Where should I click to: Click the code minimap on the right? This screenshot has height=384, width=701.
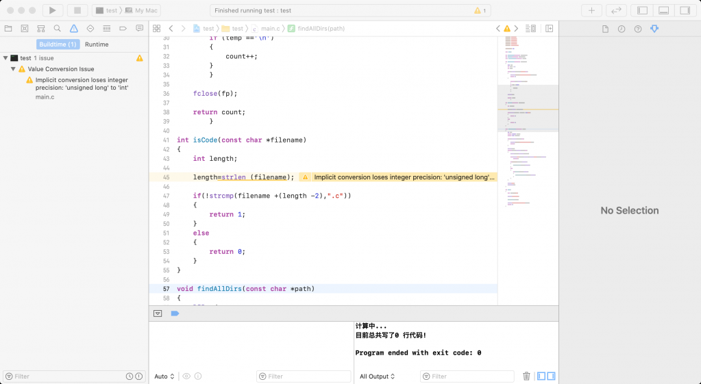point(528,137)
